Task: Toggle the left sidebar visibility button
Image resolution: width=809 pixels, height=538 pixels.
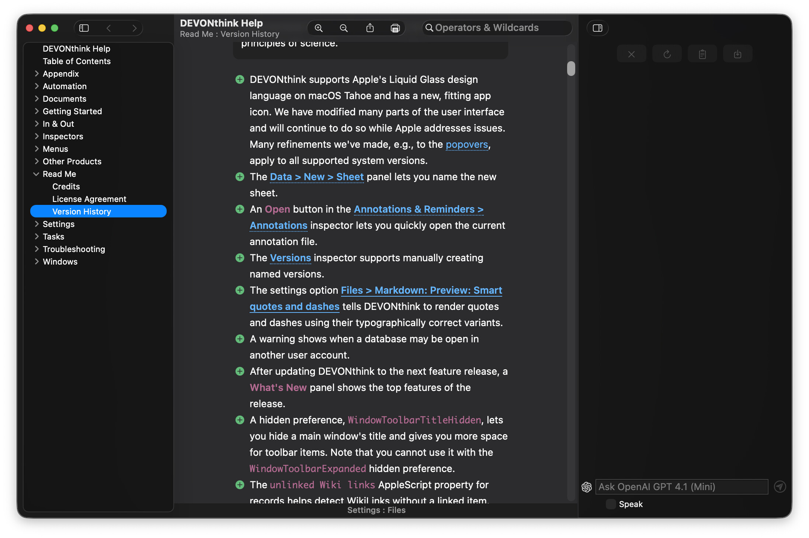Action: (x=84, y=28)
